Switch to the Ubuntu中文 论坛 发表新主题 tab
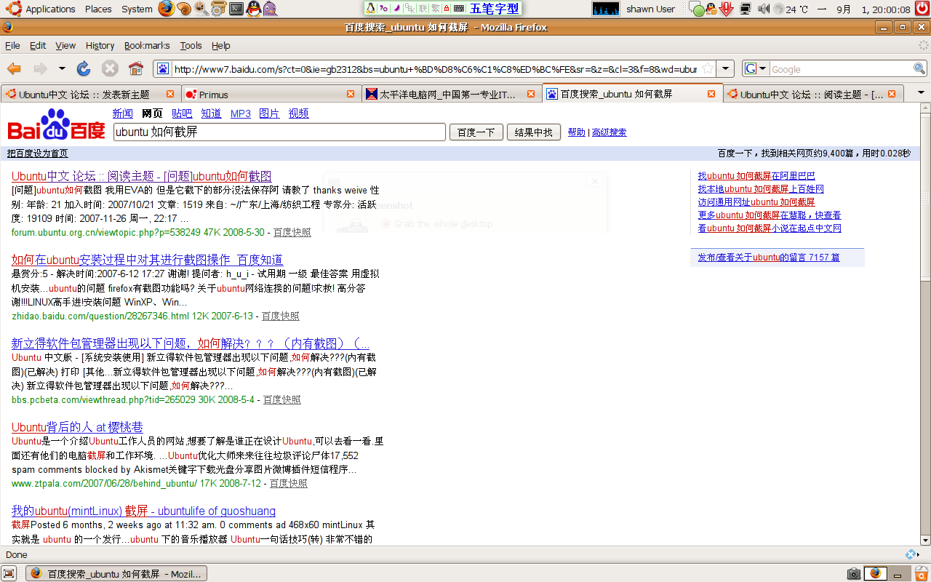Viewport: 931px width, 582px height. click(x=89, y=94)
